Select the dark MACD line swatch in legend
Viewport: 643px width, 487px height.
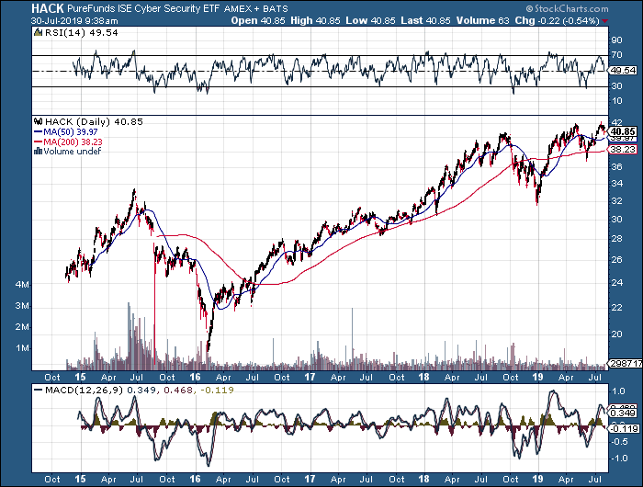39,391
